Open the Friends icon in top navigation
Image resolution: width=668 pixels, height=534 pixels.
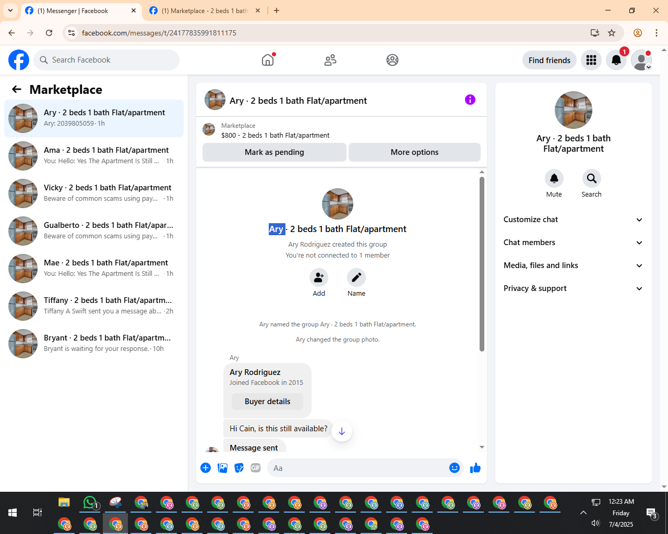coord(330,60)
